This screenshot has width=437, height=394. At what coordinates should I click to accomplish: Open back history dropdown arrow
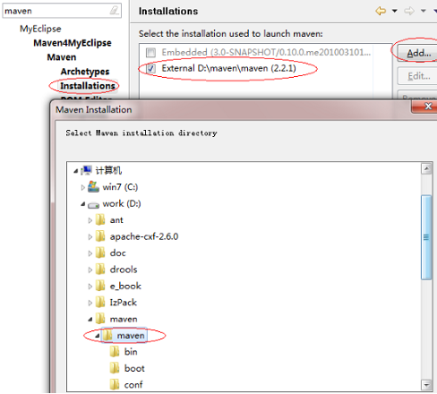pyautogui.click(x=394, y=11)
